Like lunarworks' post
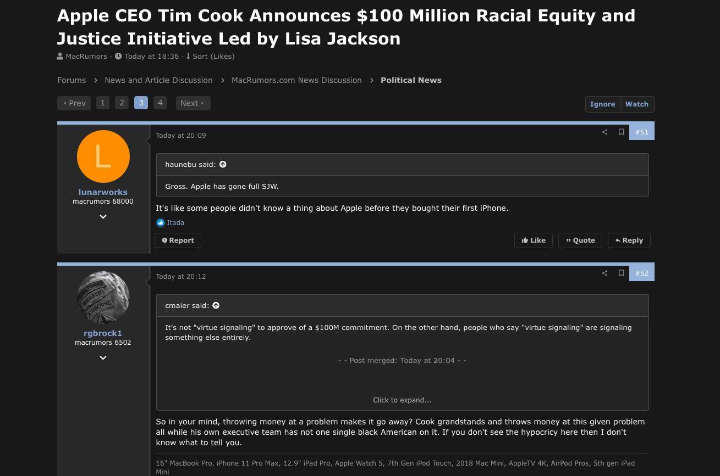The image size is (720, 476). (534, 240)
